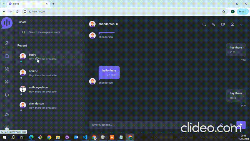This screenshot has width=250, height=141.
Task: Start a voice call with ahenderson
Action: tap(213, 24)
